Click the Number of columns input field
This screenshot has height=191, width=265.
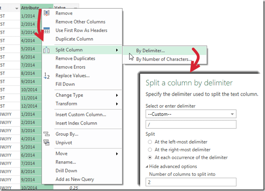pos(191,182)
